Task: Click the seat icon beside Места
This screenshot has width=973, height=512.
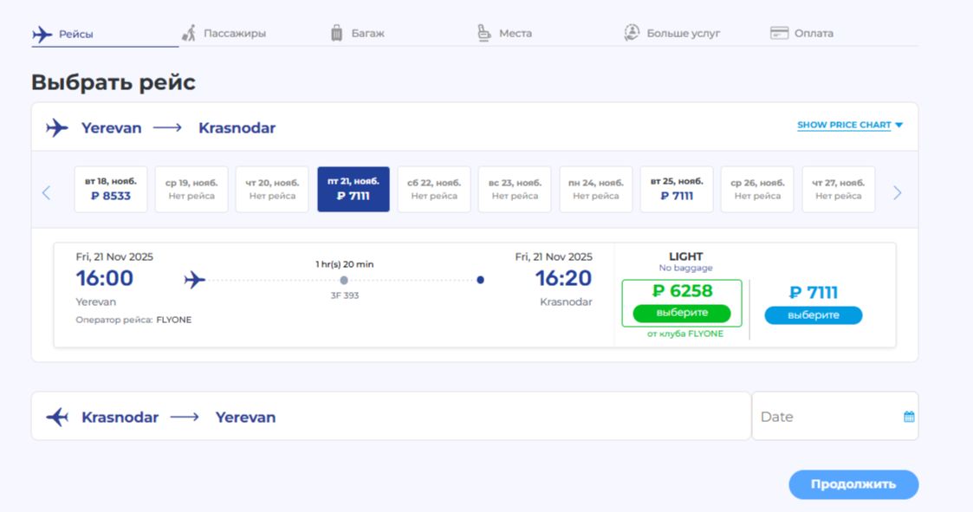Action: 483,31
